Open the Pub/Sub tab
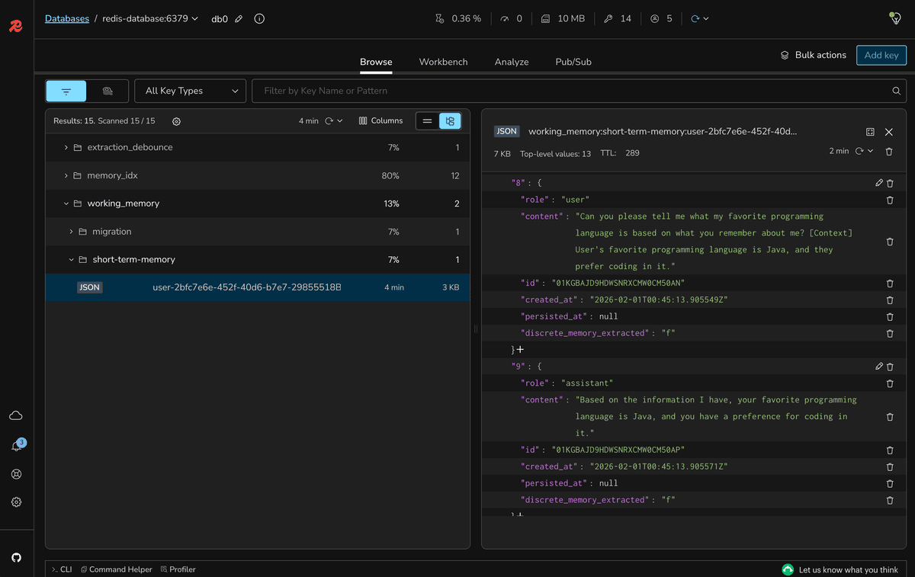The height and width of the screenshot is (577, 915). point(573,62)
